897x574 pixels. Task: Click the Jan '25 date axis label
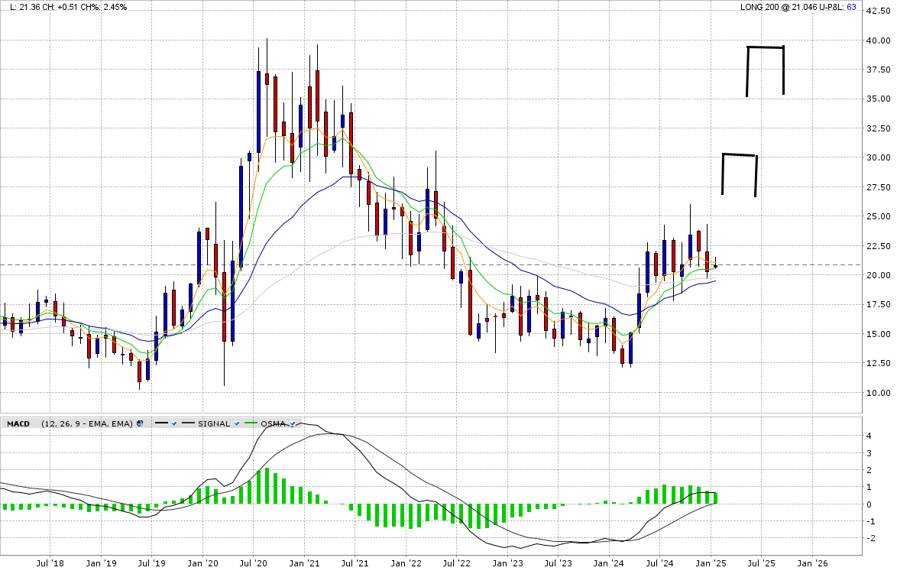click(x=711, y=563)
